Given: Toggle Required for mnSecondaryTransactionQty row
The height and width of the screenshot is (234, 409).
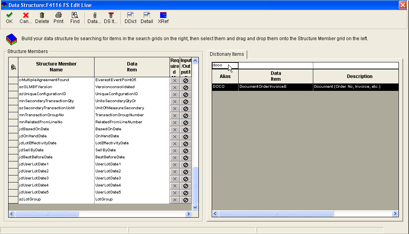Looking at the screenshot, I should coord(175,102).
